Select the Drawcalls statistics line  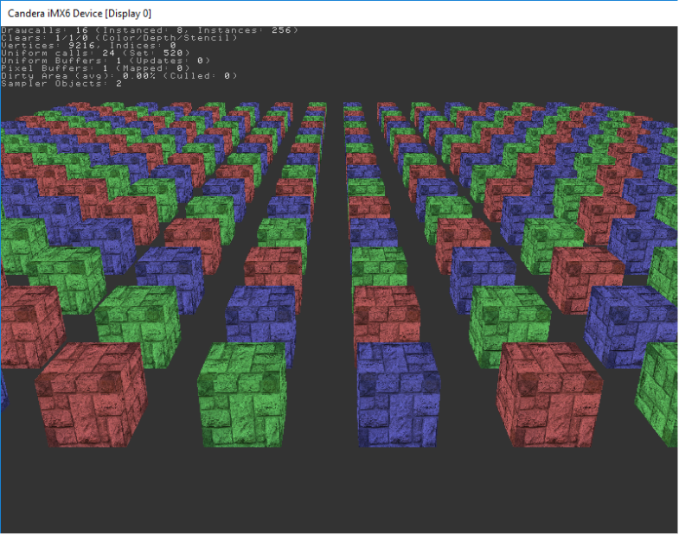click(x=150, y=30)
